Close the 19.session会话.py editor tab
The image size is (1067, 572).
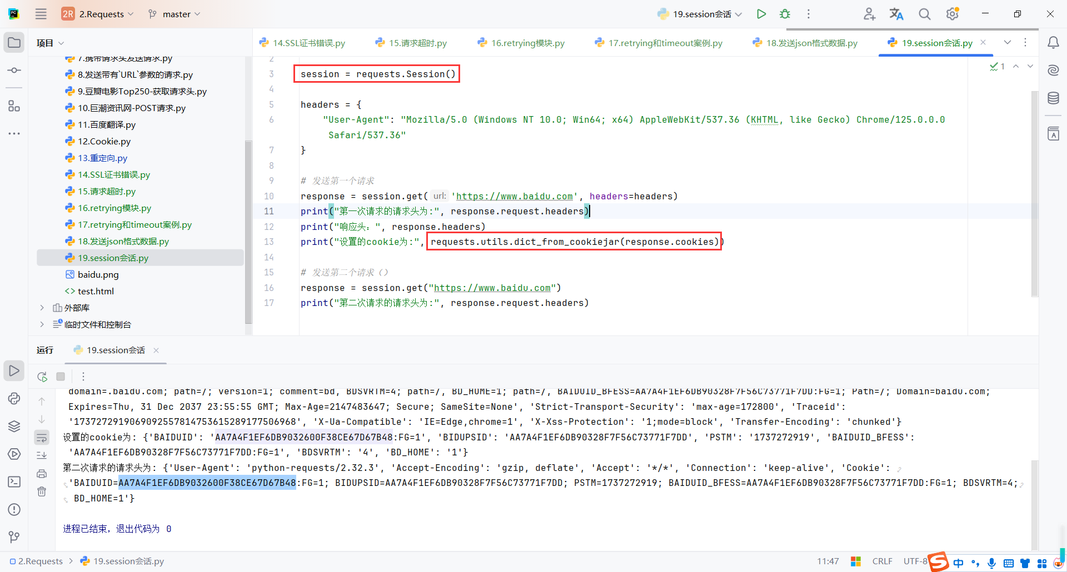[983, 42]
